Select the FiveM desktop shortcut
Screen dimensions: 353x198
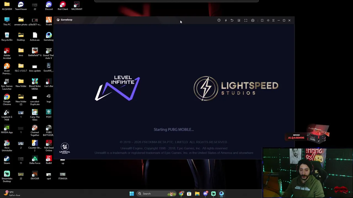pos(49,21)
